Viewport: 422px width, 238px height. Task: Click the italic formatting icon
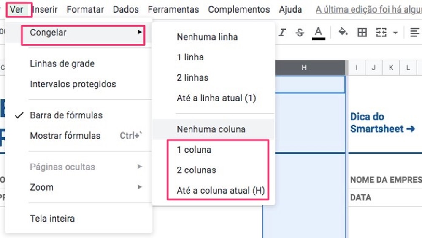(x=282, y=33)
